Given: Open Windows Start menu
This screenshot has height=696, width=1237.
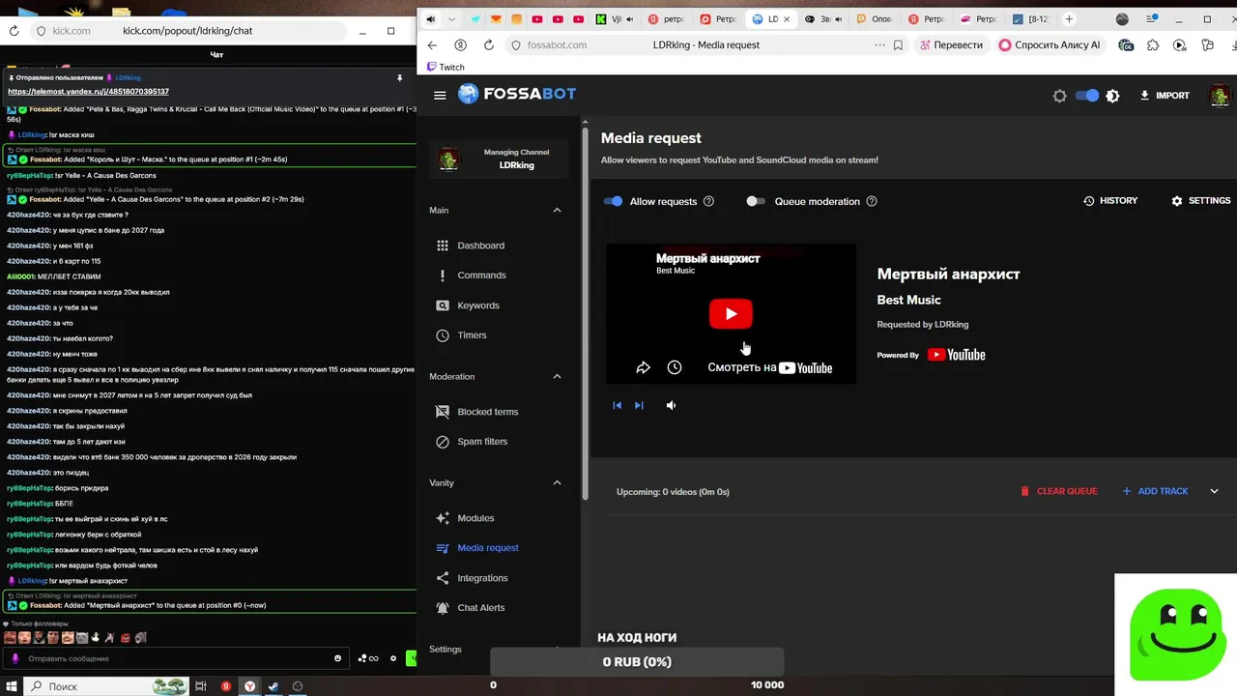Looking at the screenshot, I should click(11, 686).
